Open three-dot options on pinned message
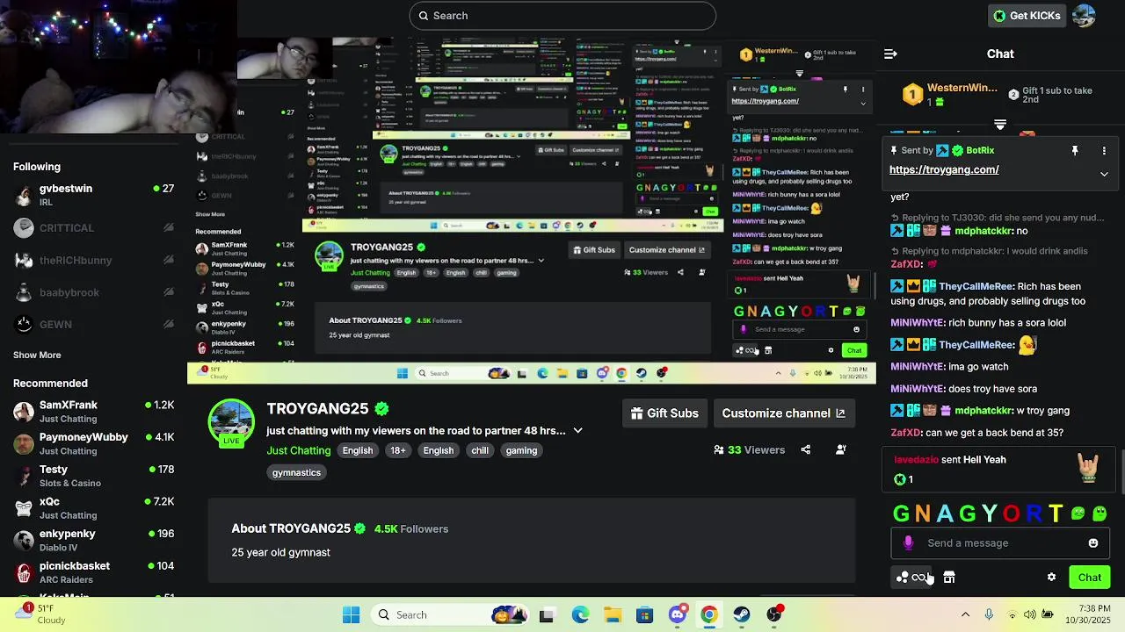 click(1104, 151)
